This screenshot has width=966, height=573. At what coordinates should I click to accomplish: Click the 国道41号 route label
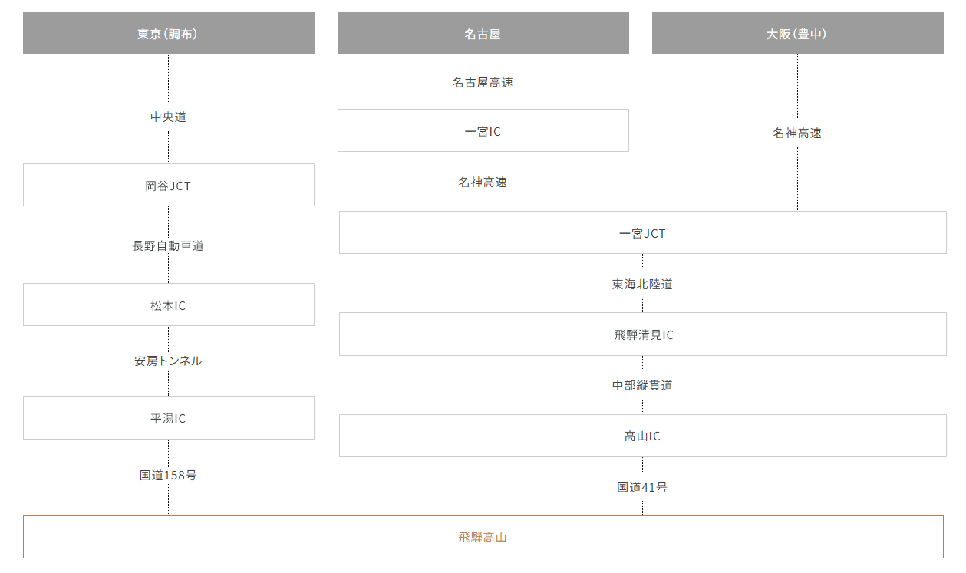click(642, 487)
